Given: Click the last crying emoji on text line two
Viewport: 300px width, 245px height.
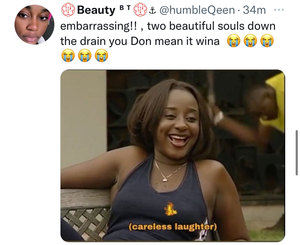Looking at the screenshot, I should (x=267, y=41).
